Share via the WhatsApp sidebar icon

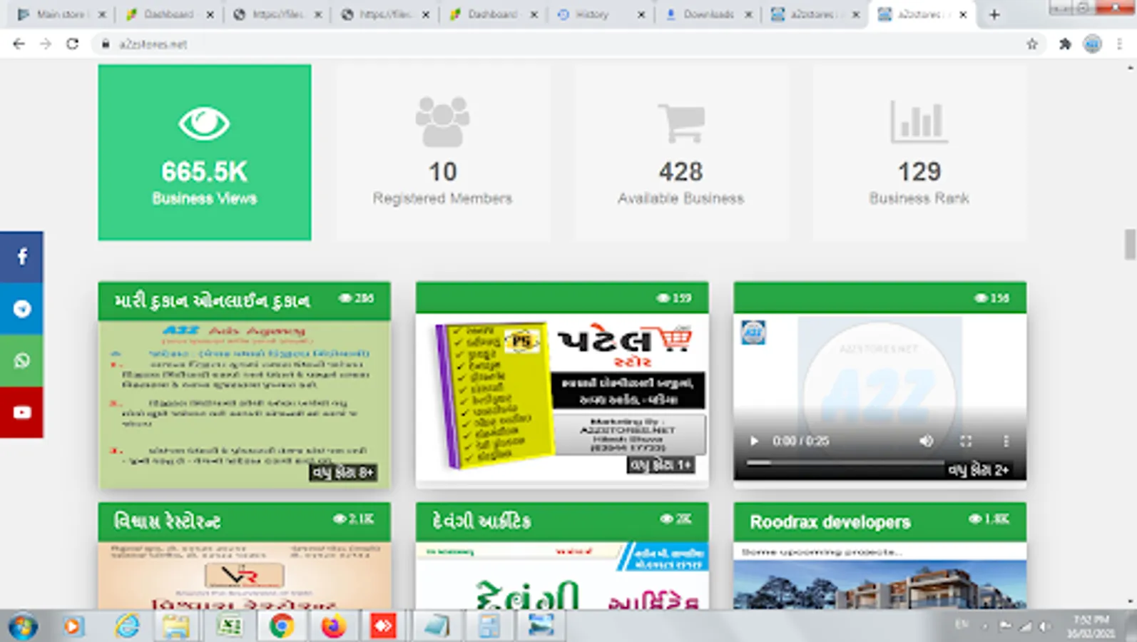coord(21,361)
